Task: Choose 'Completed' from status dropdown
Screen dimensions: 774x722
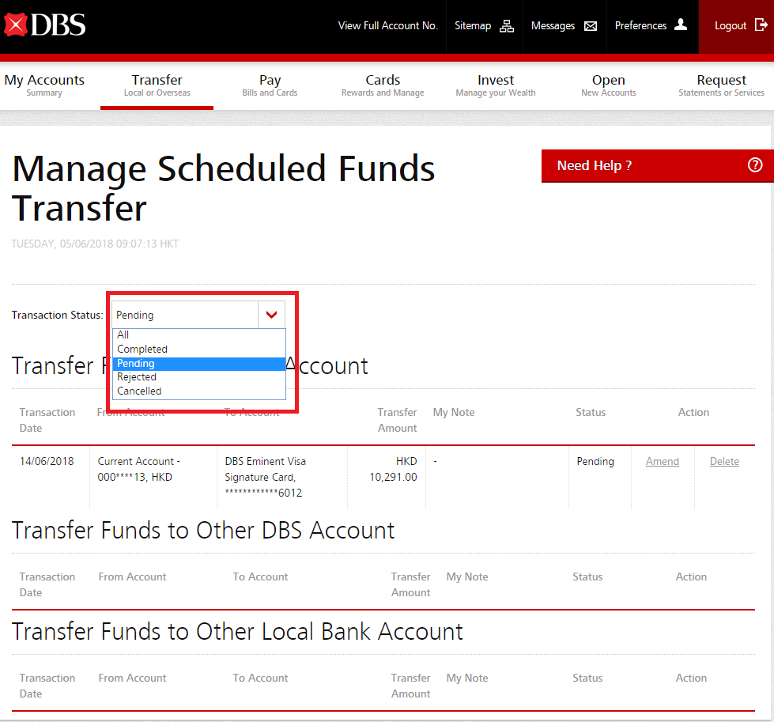Action: click(142, 349)
